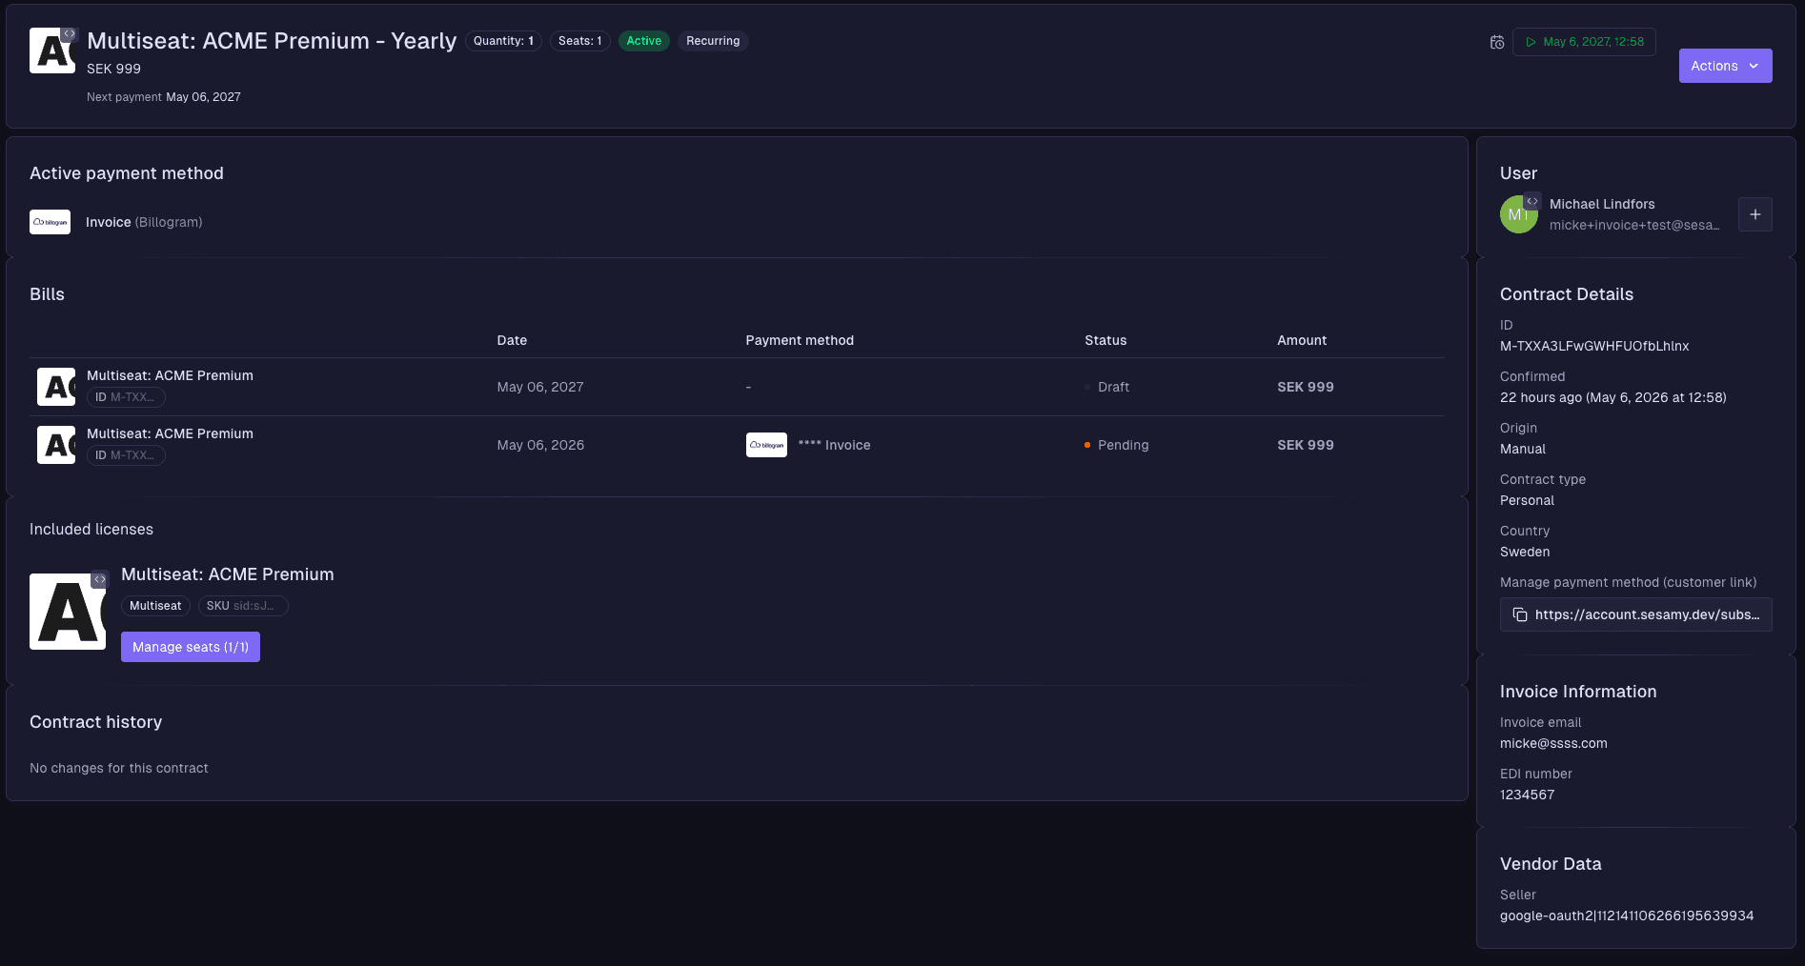1805x966 pixels.
Task: Click the SEK 999 amount in the Pending row
Action: [1306, 445]
